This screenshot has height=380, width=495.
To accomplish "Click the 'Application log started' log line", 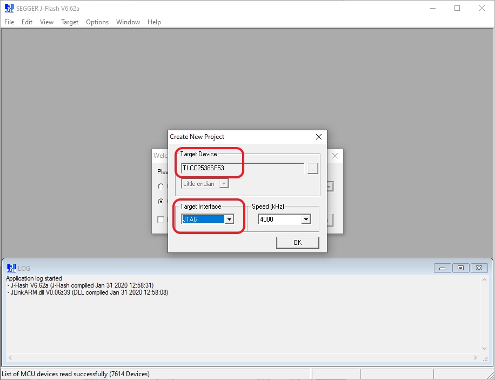I will (34, 278).
